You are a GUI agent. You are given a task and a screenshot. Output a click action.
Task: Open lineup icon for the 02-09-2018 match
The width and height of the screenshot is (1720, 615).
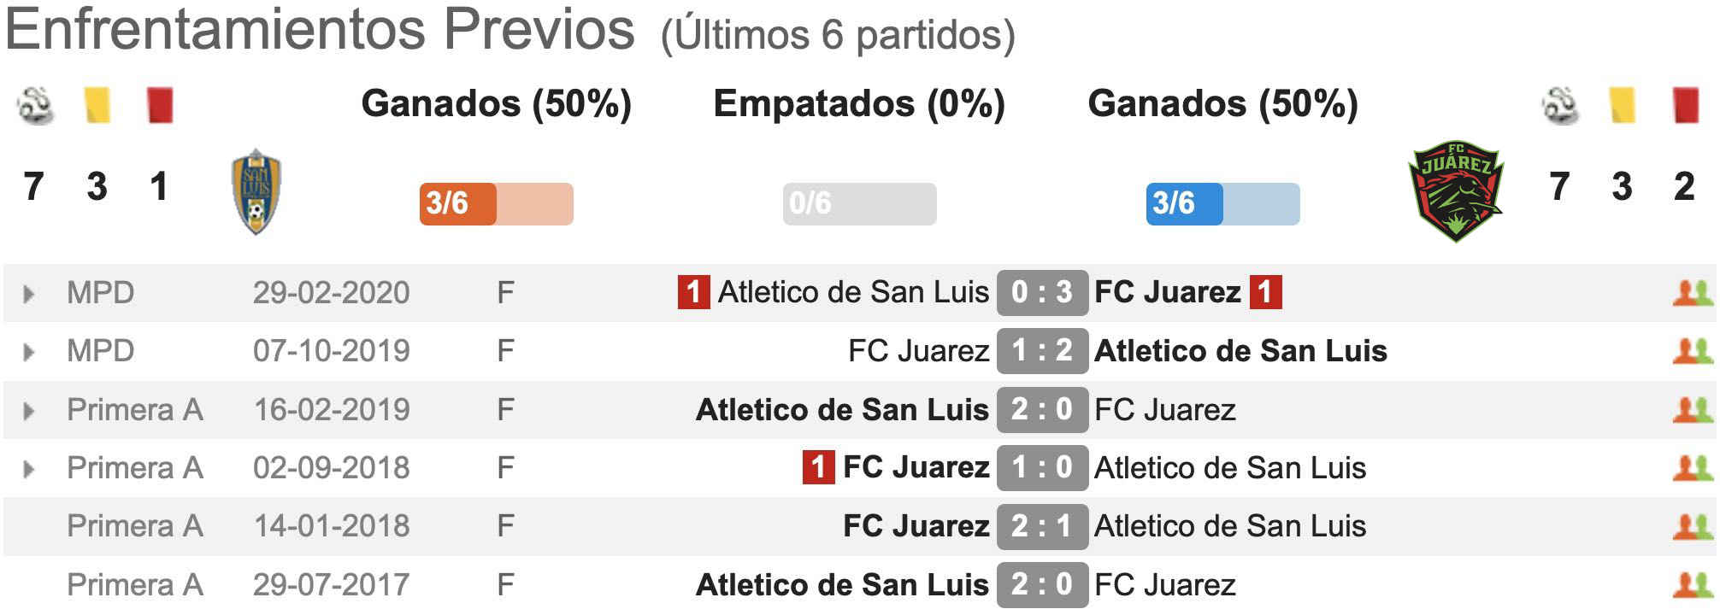1692,468
